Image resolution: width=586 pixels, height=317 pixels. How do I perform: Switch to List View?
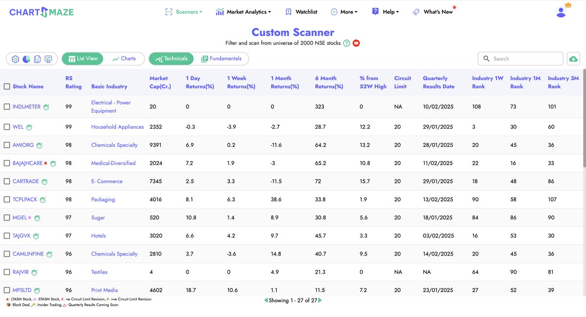coord(83,59)
